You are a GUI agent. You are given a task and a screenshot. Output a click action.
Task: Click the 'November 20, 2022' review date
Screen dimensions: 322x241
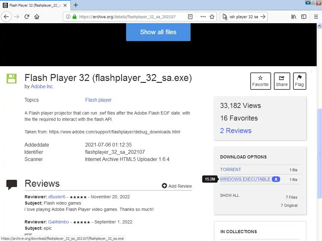110,197
